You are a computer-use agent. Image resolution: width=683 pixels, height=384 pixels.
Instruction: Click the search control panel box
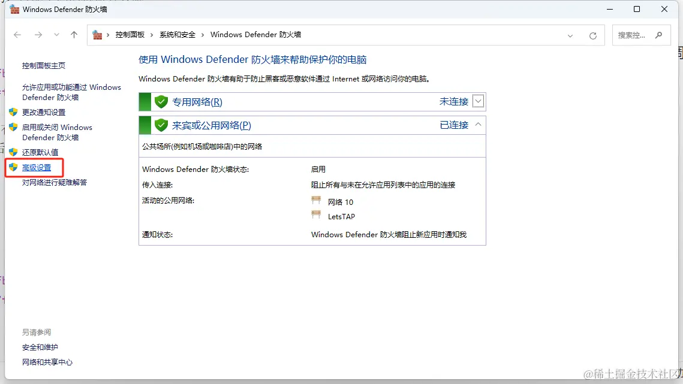point(641,35)
